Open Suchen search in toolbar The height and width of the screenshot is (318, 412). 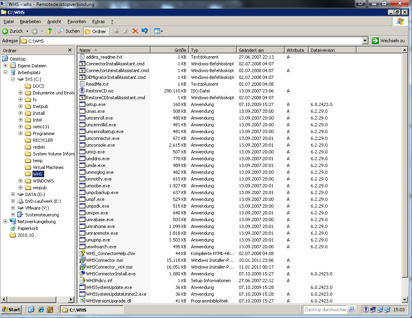point(69,31)
